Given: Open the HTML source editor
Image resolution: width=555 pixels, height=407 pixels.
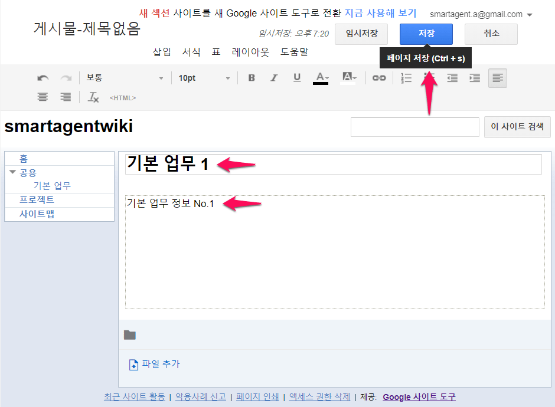Looking at the screenshot, I should [x=123, y=98].
